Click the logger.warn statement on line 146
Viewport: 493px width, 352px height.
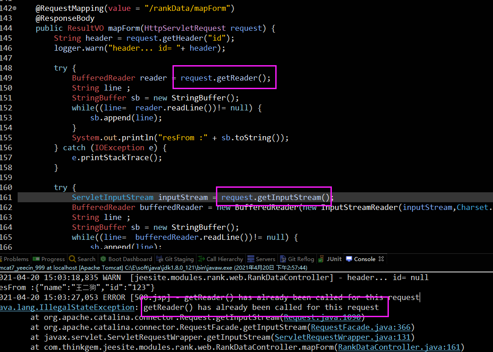click(139, 48)
